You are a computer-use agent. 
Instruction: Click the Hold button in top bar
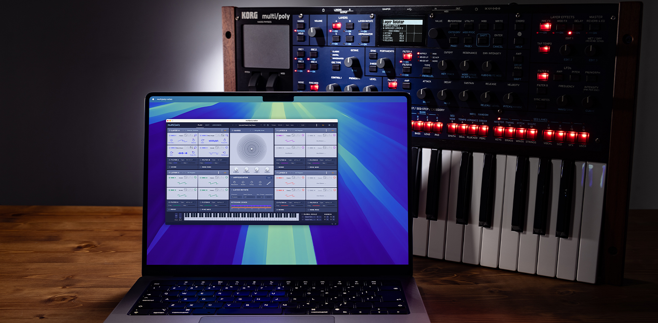(x=303, y=125)
